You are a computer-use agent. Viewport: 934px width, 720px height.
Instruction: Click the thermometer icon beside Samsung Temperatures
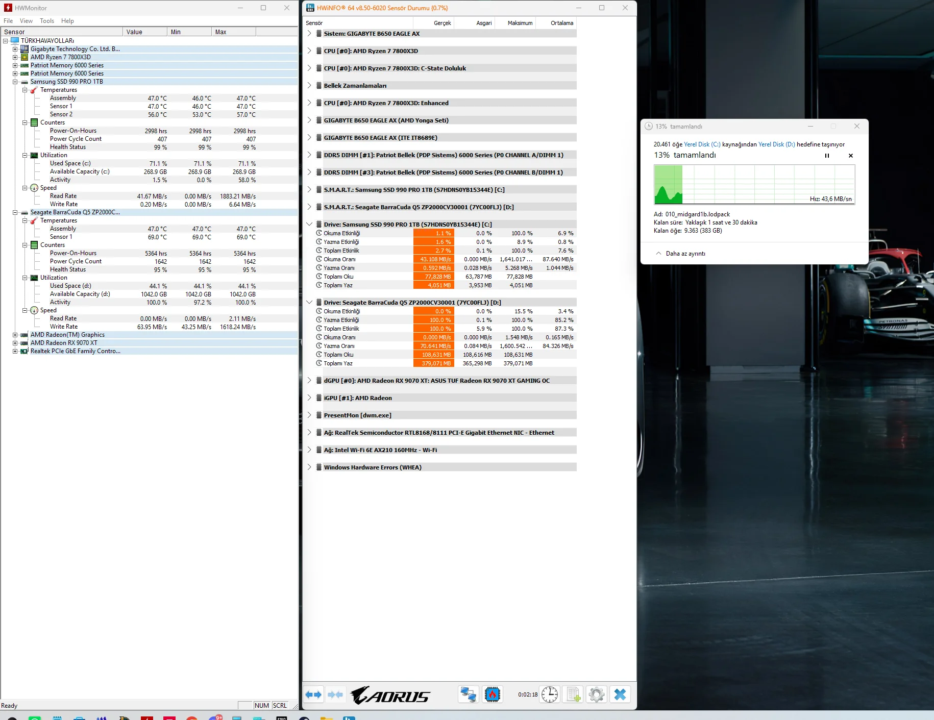click(x=34, y=90)
